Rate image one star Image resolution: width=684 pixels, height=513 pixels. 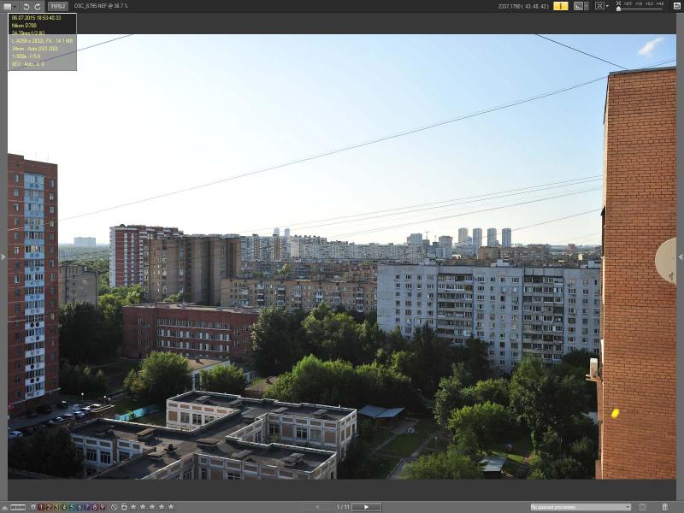coord(133,507)
